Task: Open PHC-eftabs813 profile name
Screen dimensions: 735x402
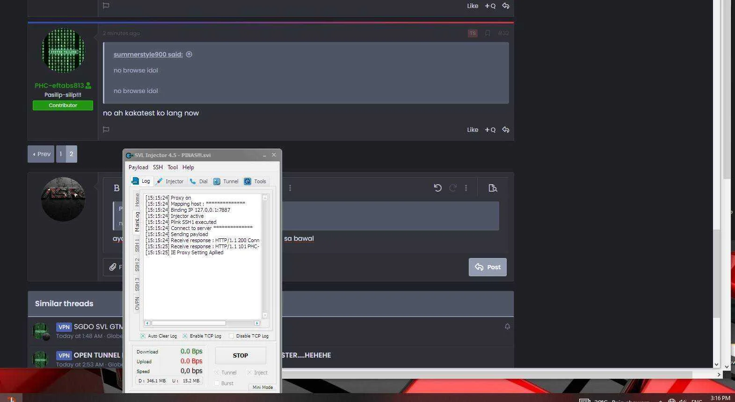Action: pyautogui.click(x=59, y=86)
